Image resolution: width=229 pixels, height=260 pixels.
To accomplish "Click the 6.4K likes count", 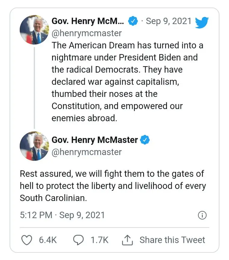I will click(x=48, y=240).
